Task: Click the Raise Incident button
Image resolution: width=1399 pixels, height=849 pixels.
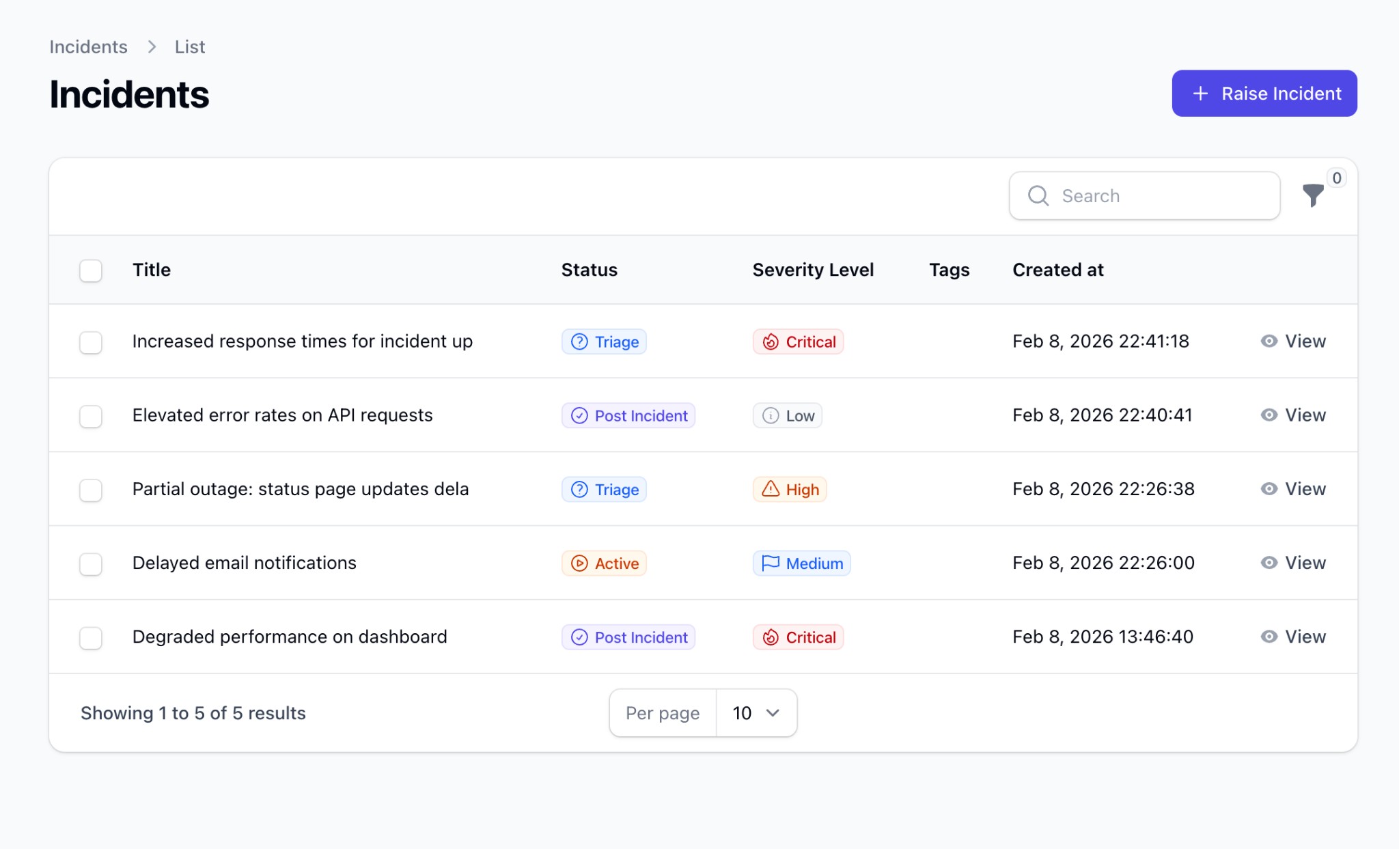Action: pos(1264,94)
